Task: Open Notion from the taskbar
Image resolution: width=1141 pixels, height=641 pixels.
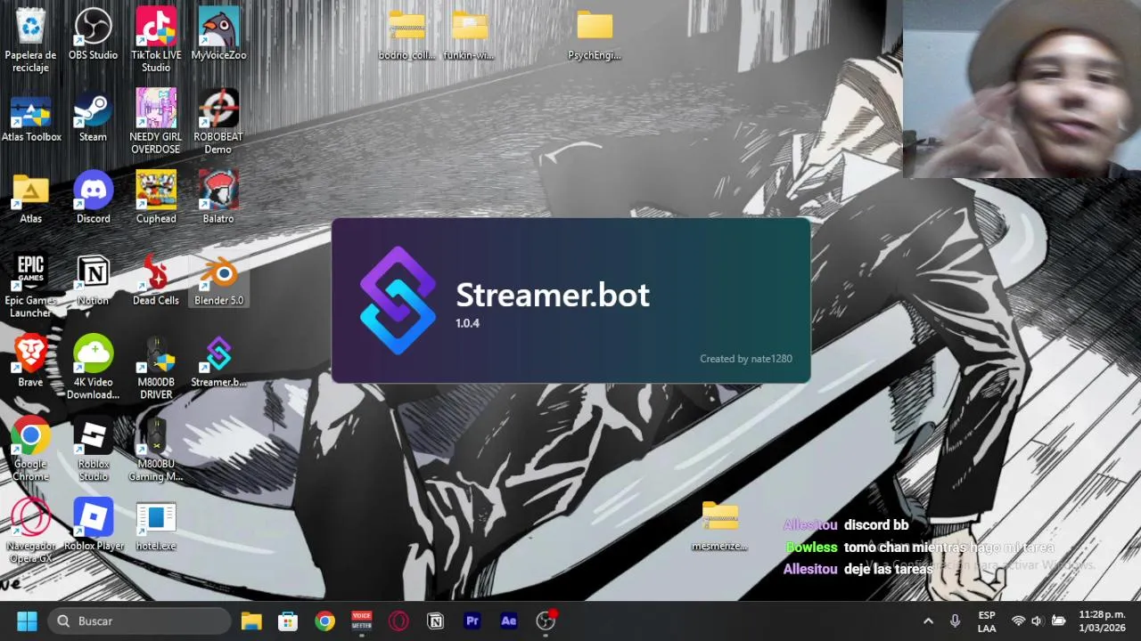Action: point(435,621)
